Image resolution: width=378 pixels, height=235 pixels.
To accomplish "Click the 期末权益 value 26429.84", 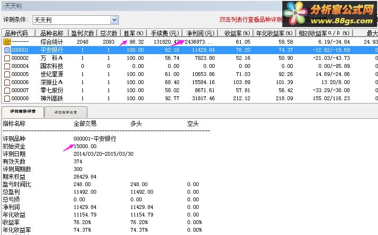I will click(85, 177).
